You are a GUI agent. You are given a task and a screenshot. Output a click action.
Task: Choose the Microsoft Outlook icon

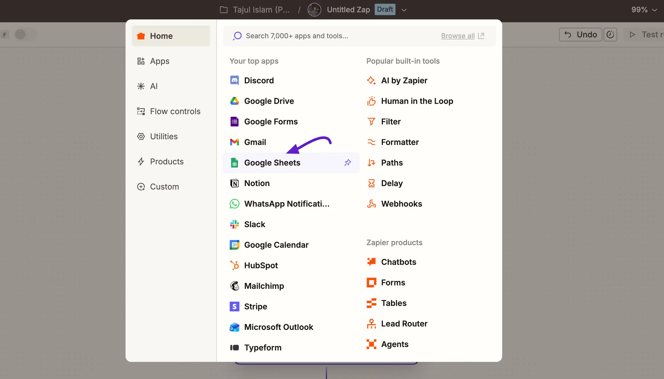[x=235, y=327]
